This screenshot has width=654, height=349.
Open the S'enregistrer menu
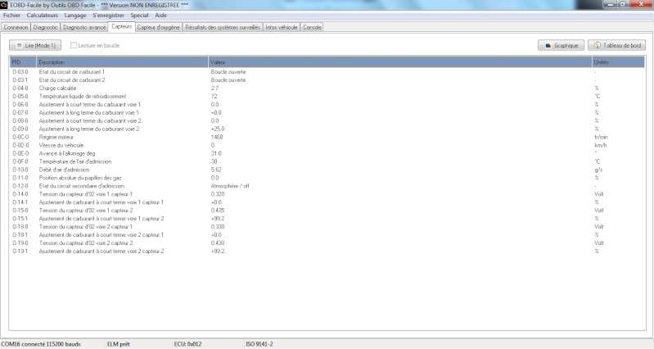coord(108,15)
